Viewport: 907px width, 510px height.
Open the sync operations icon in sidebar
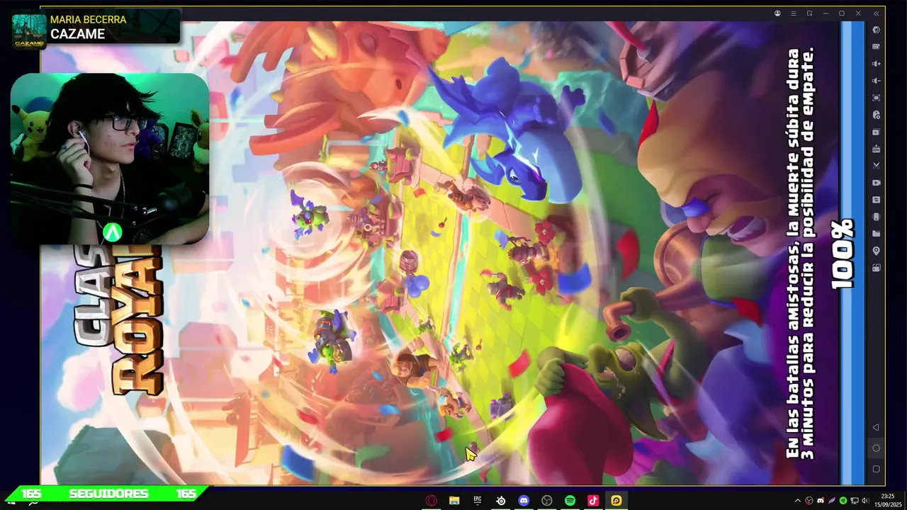pos(877,115)
